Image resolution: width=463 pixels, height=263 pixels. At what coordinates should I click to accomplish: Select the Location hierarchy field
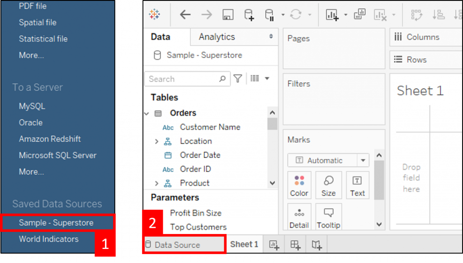(x=196, y=141)
